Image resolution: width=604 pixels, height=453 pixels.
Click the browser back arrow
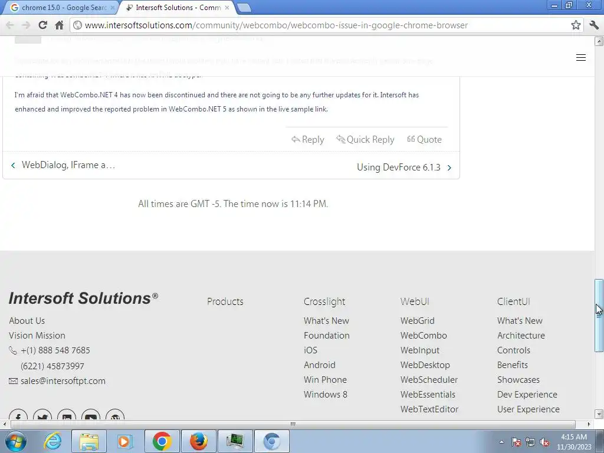click(x=10, y=25)
